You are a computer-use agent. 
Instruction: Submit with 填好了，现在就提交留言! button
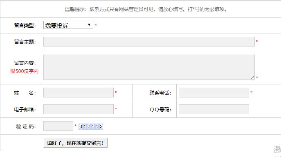point(75,143)
